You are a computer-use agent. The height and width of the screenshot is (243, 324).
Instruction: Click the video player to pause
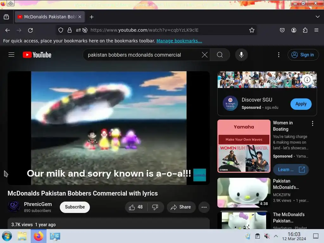[x=109, y=128]
